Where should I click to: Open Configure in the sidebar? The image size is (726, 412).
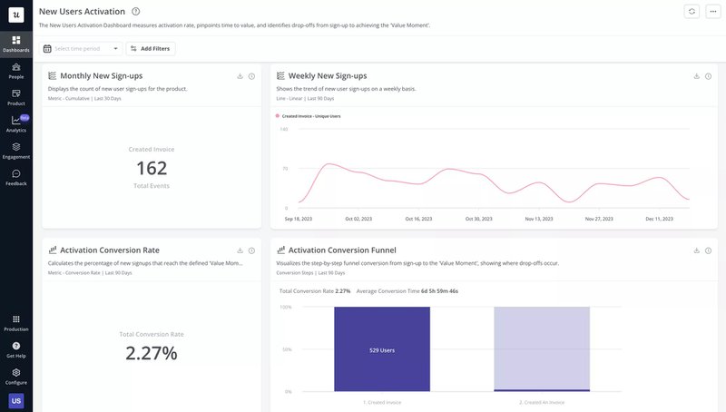pyautogui.click(x=15, y=376)
